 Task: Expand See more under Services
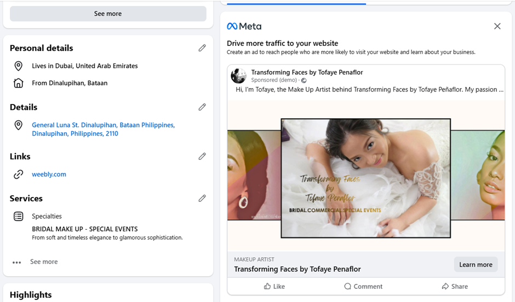[44, 262]
